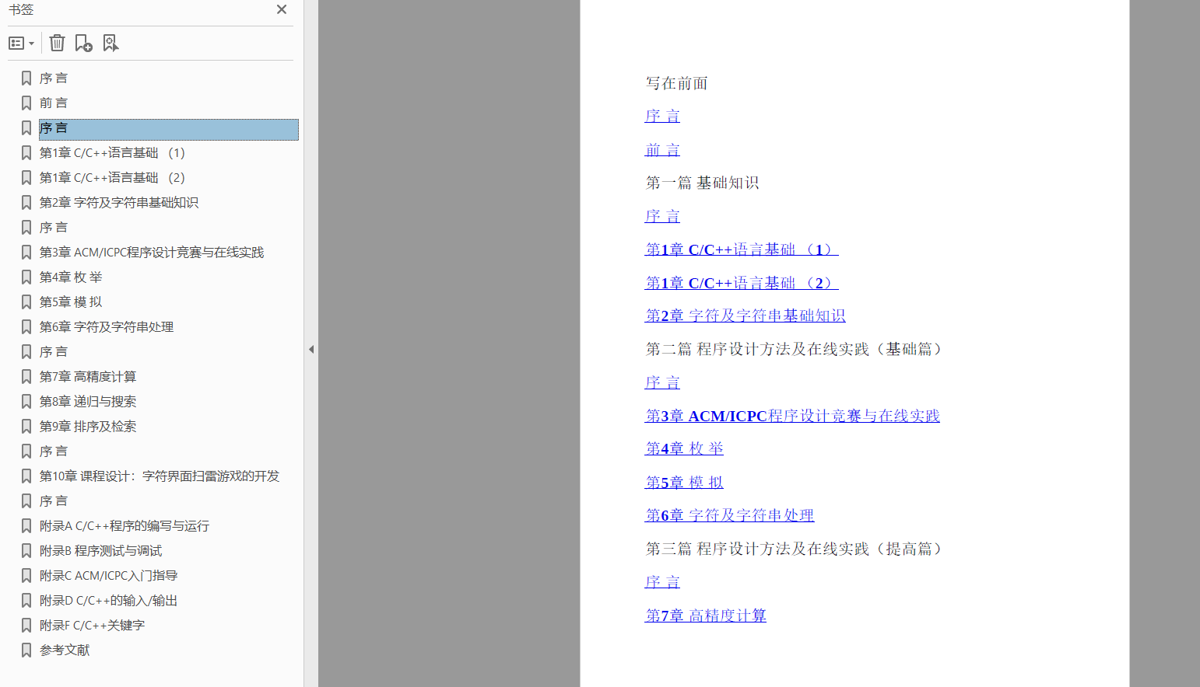Click the options list icon in bookmarks toolbar
Image resolution: width=1200 pixels, height=687 pixels.
coord(14,43)
